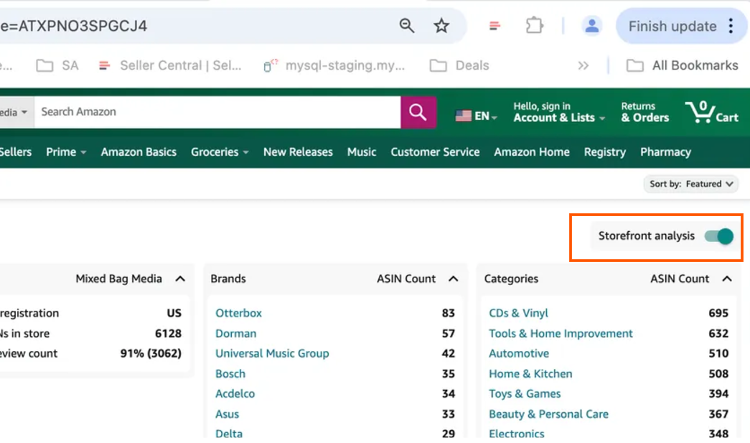Click the bookmark star icon in address bar
The width and height of the screenshot is (750, 443).
click(441, 27)
